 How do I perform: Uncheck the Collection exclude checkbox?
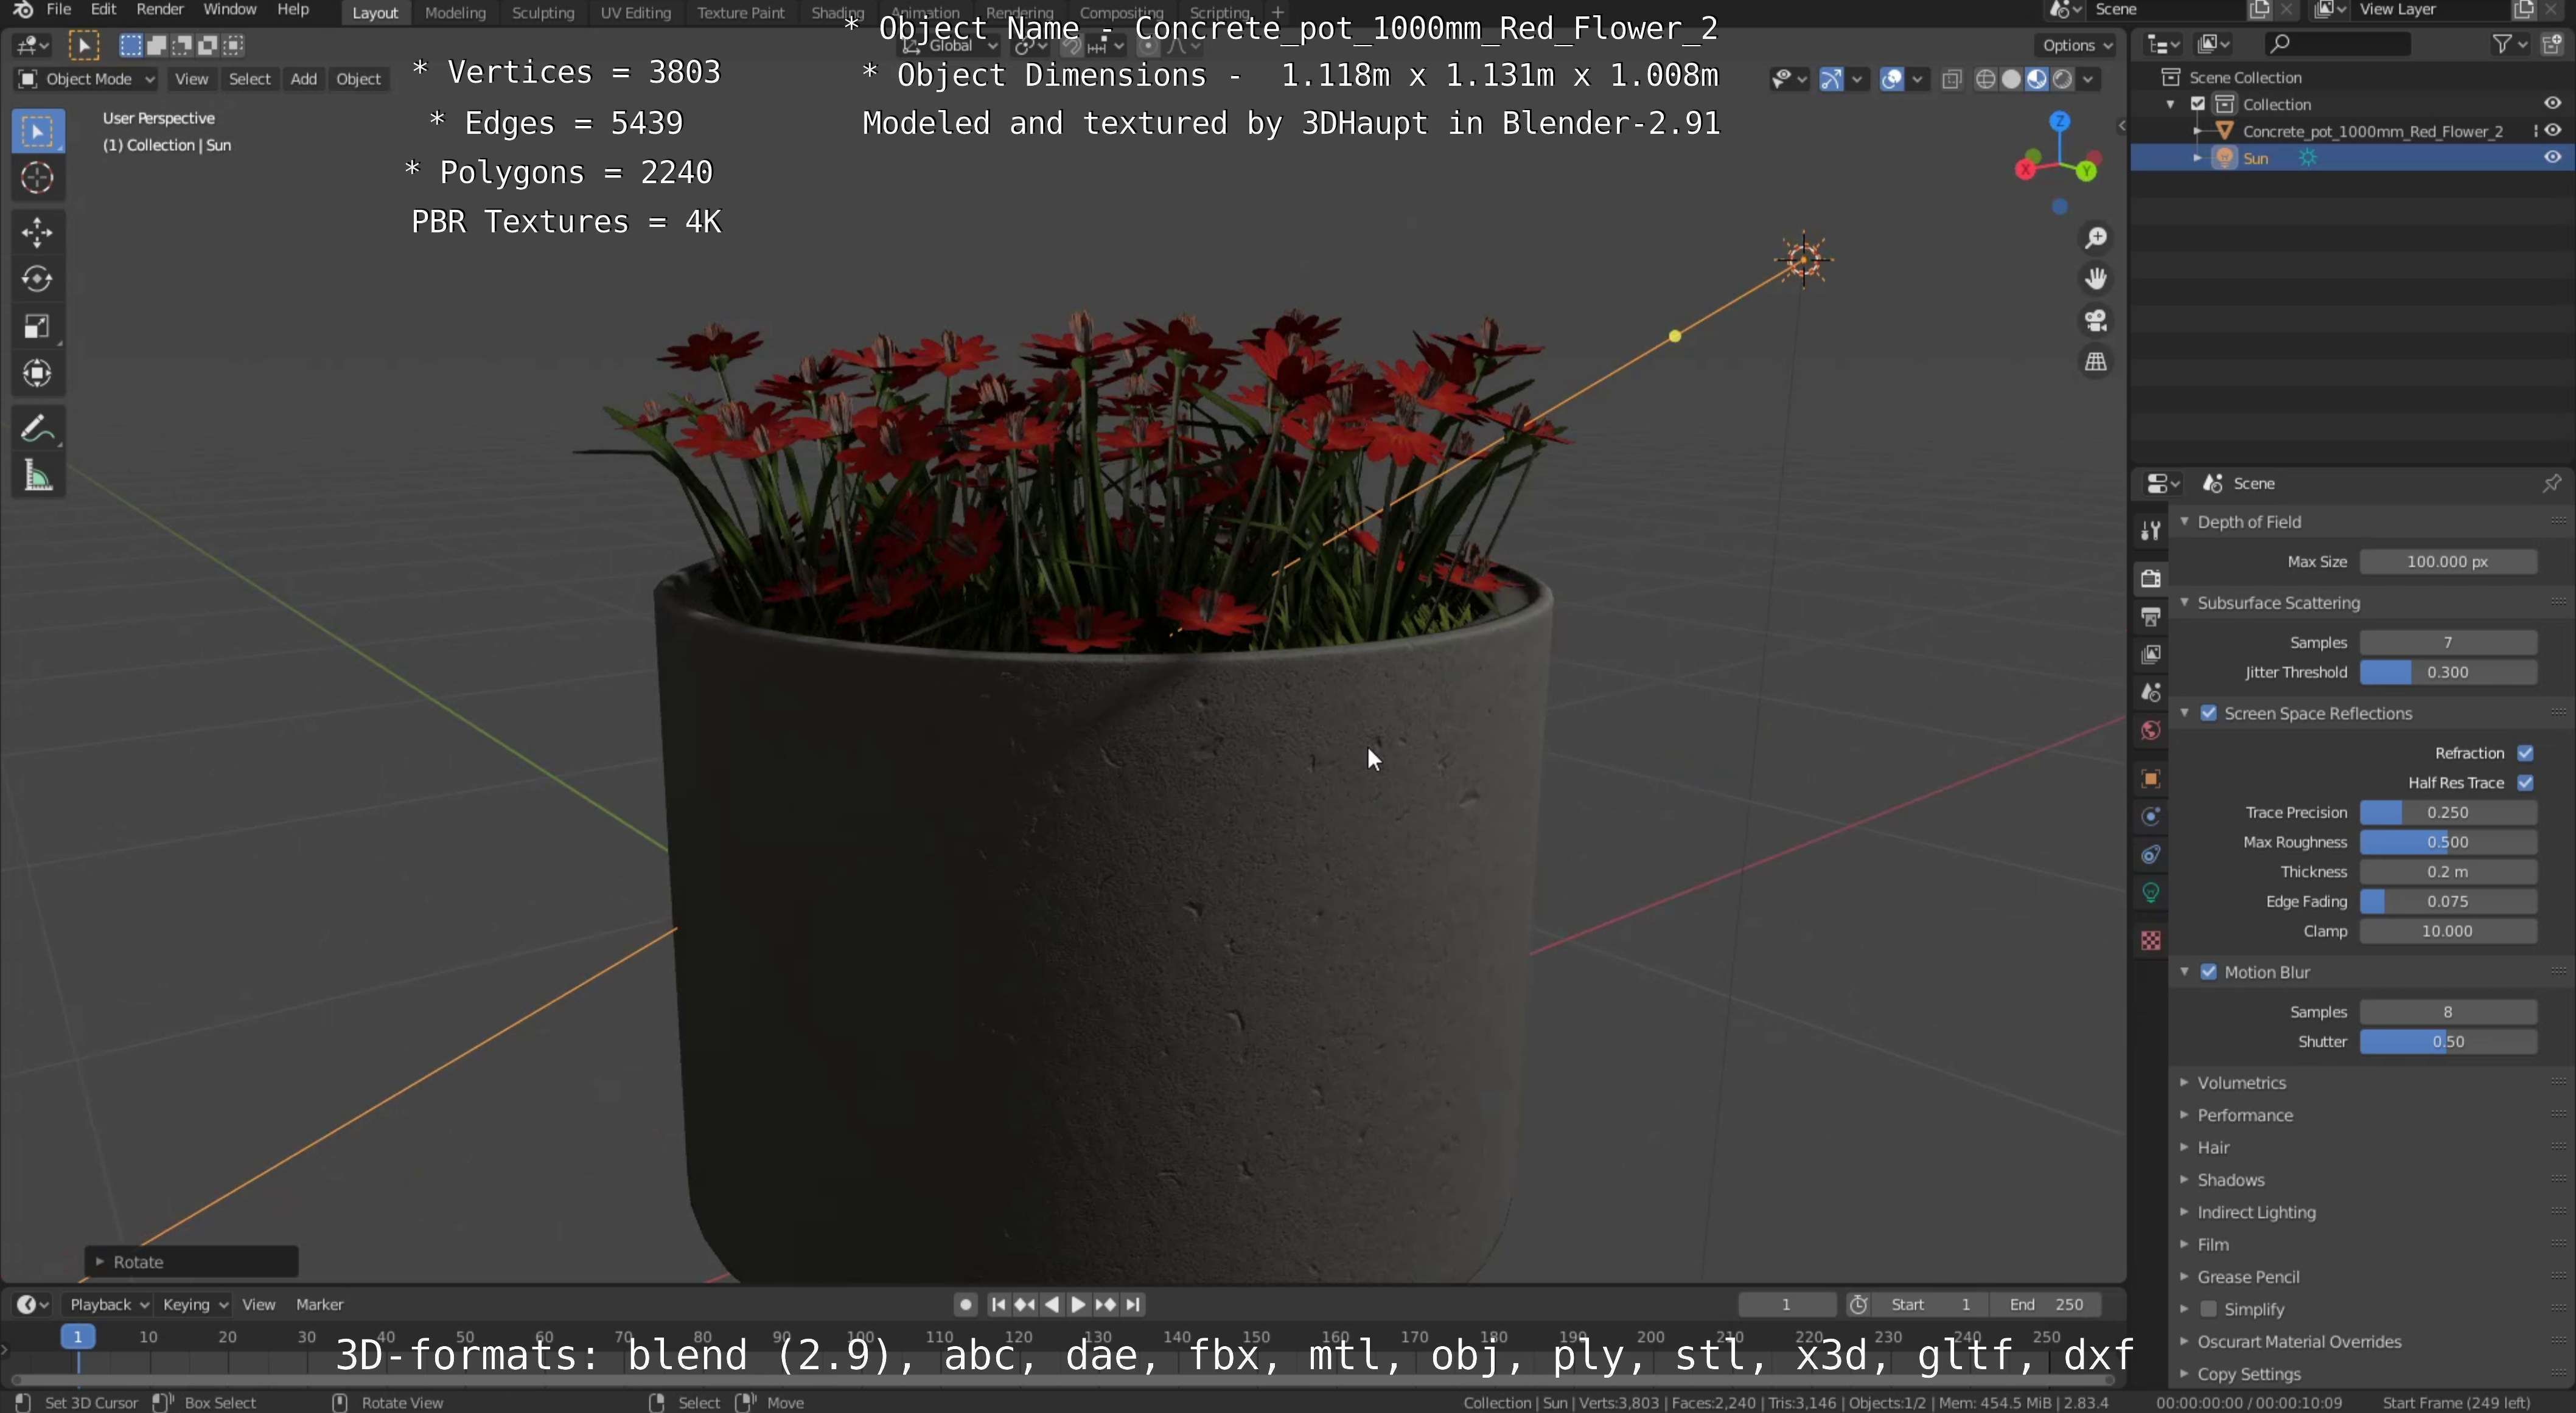[2198, 104]
